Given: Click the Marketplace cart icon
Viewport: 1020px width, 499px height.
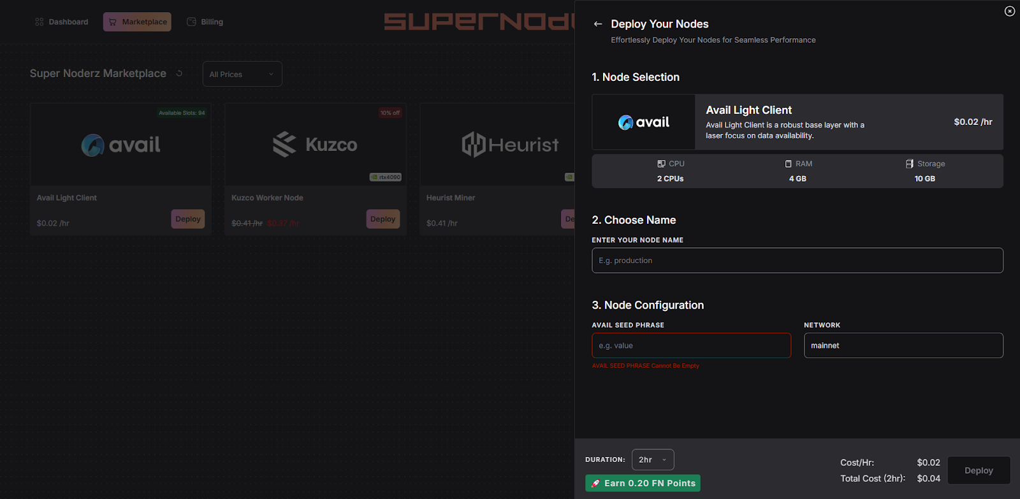Looking at the screenshot, I should point(112,22).
